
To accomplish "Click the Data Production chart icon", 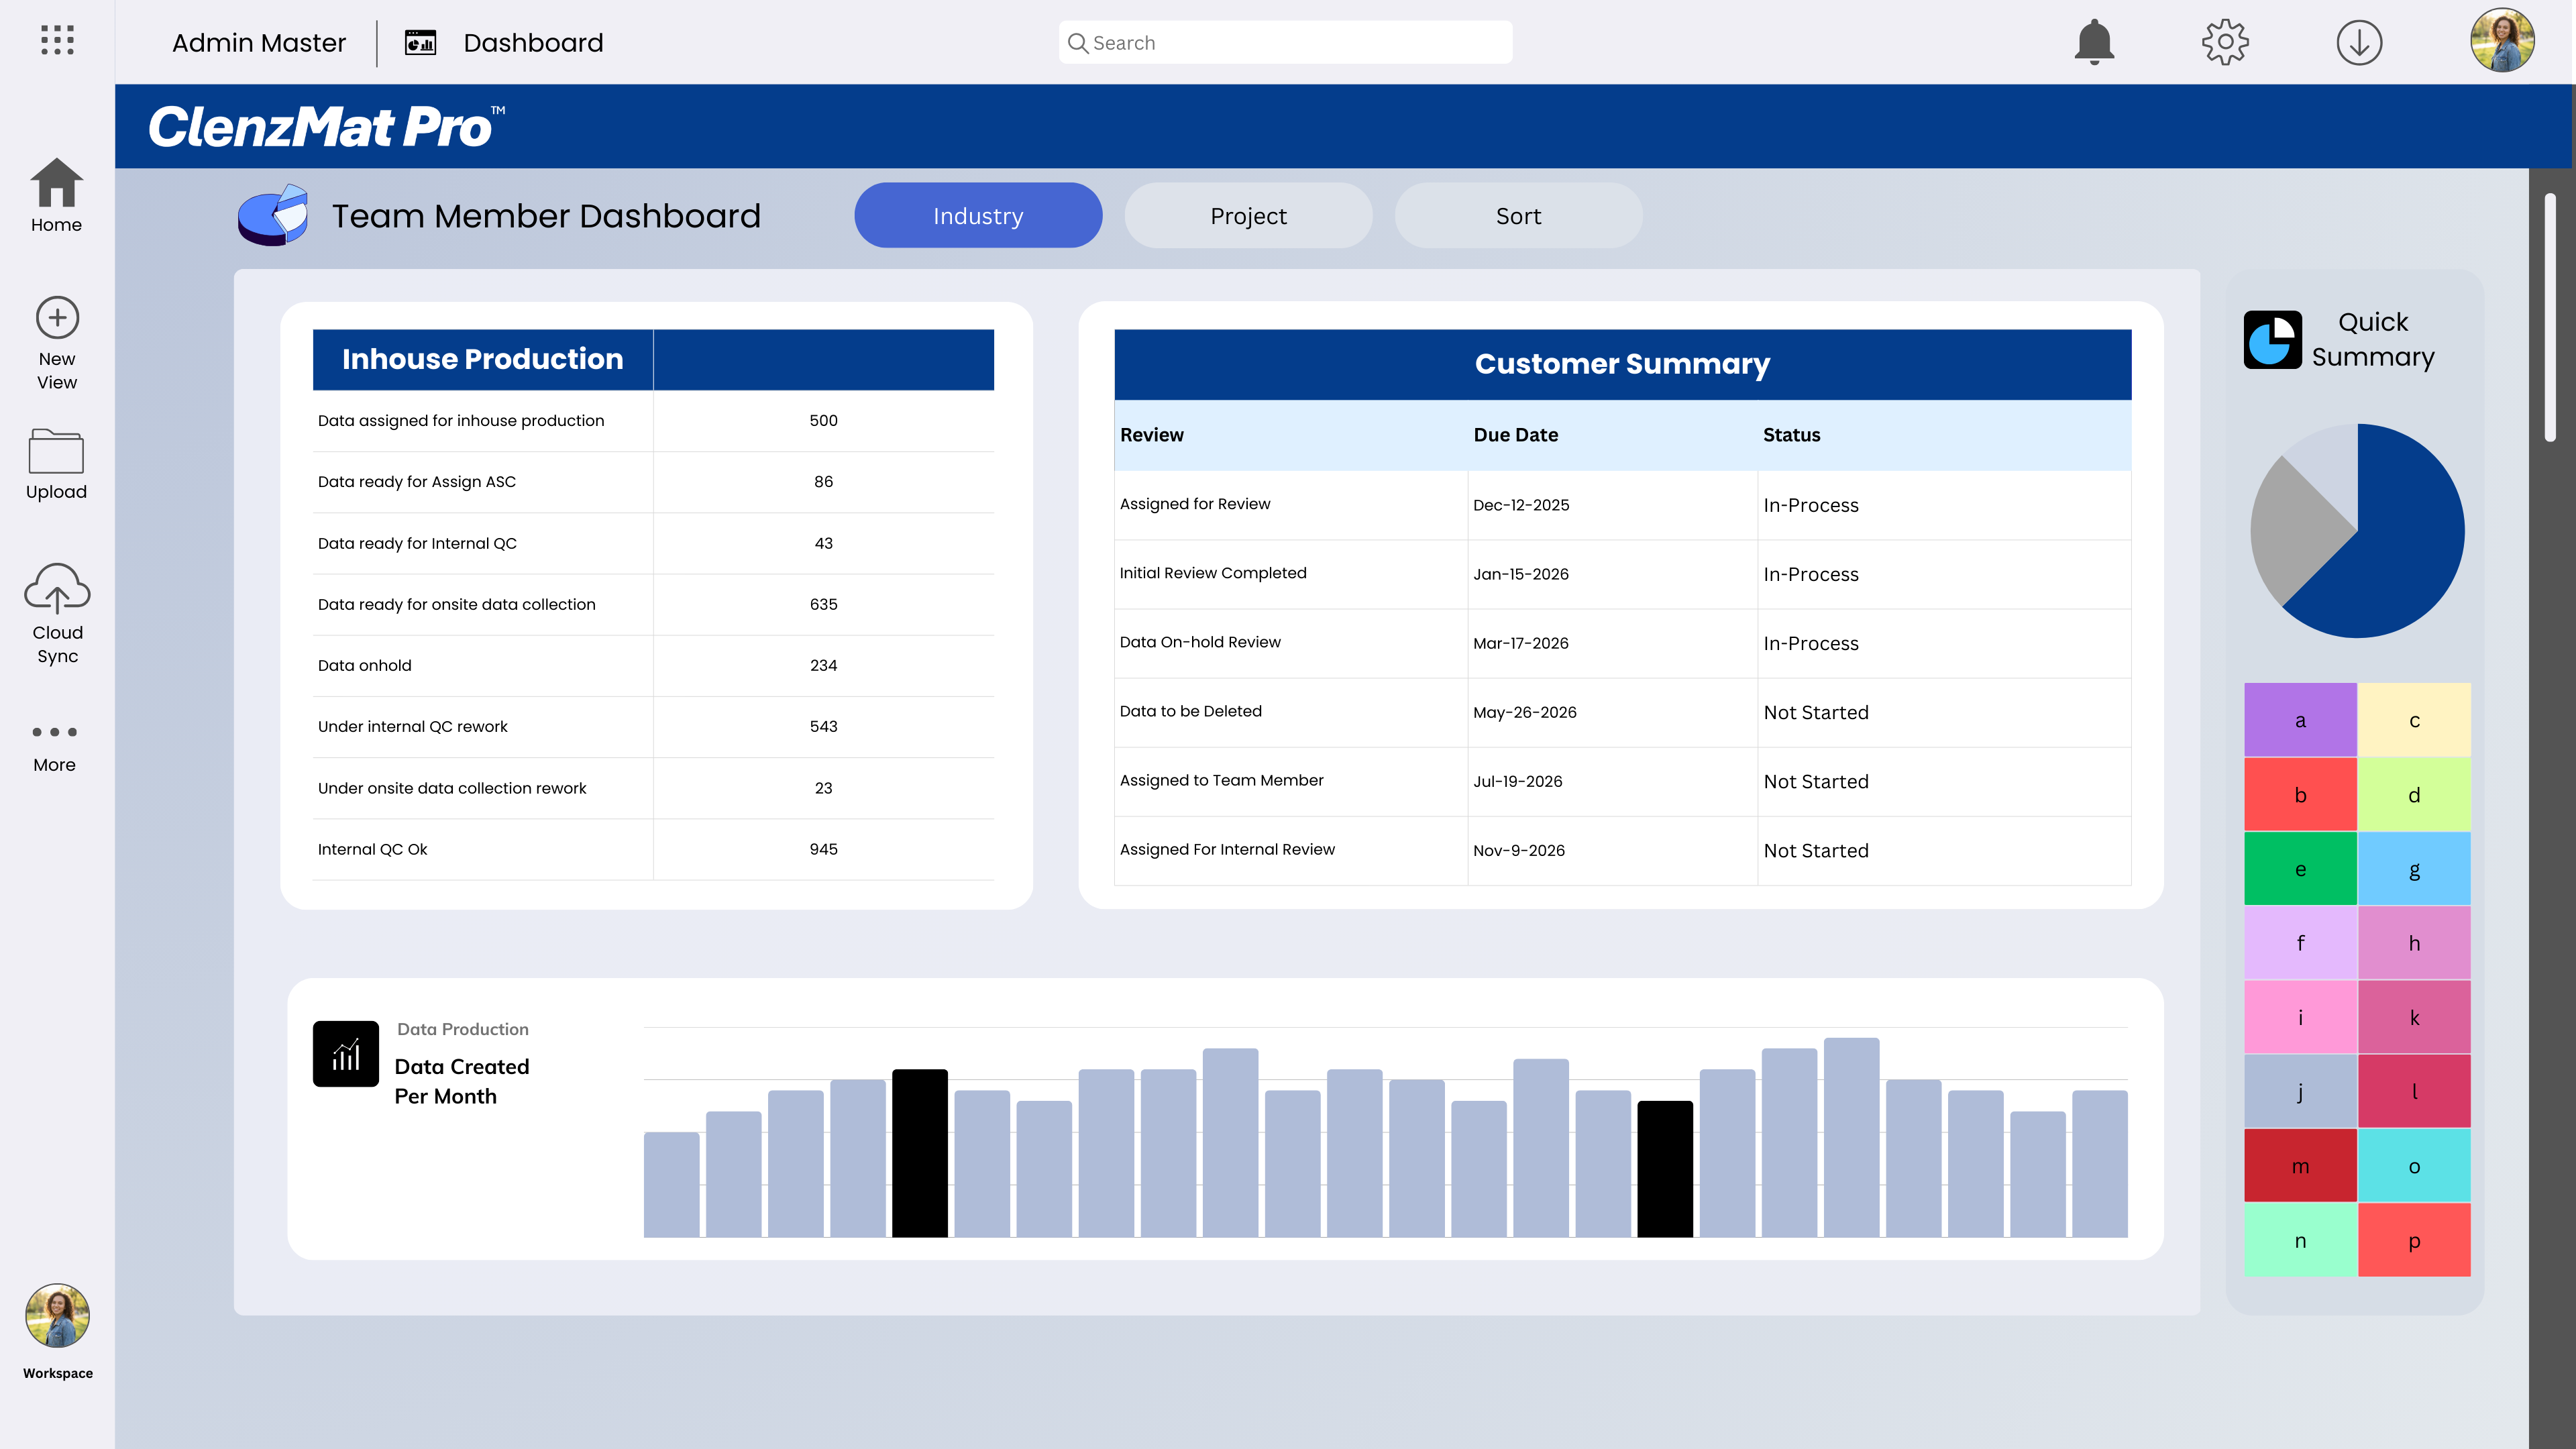I will coord(346,1053).
